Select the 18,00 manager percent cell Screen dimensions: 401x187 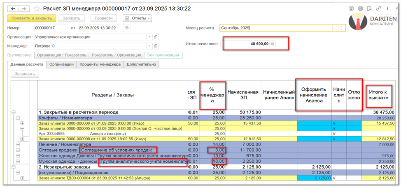click(213, 161)
